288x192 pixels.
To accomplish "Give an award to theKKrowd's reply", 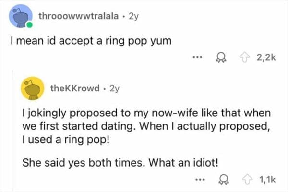I will pyautogui.click(x=224, y=180).
